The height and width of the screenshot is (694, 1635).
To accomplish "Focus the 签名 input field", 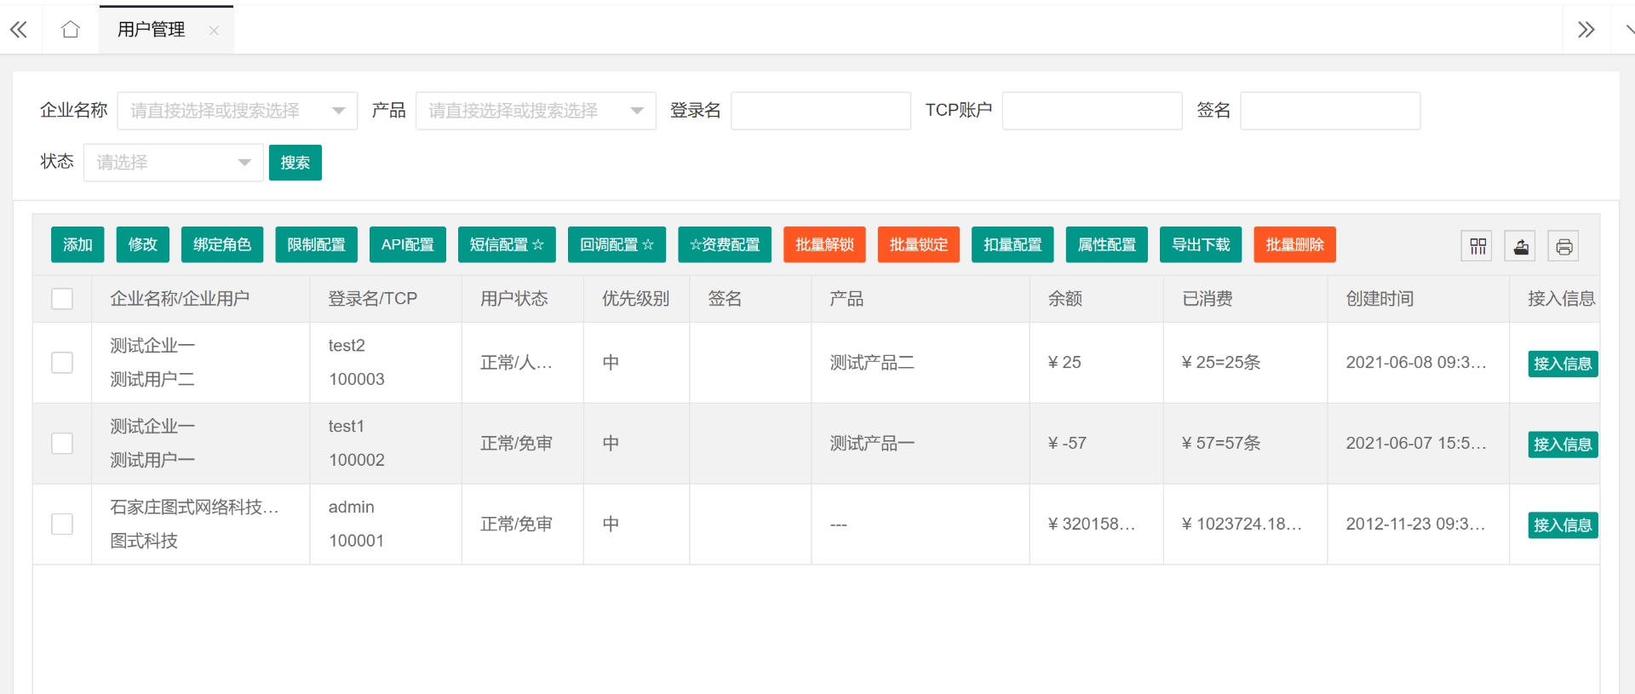I will coord(1330,111).
